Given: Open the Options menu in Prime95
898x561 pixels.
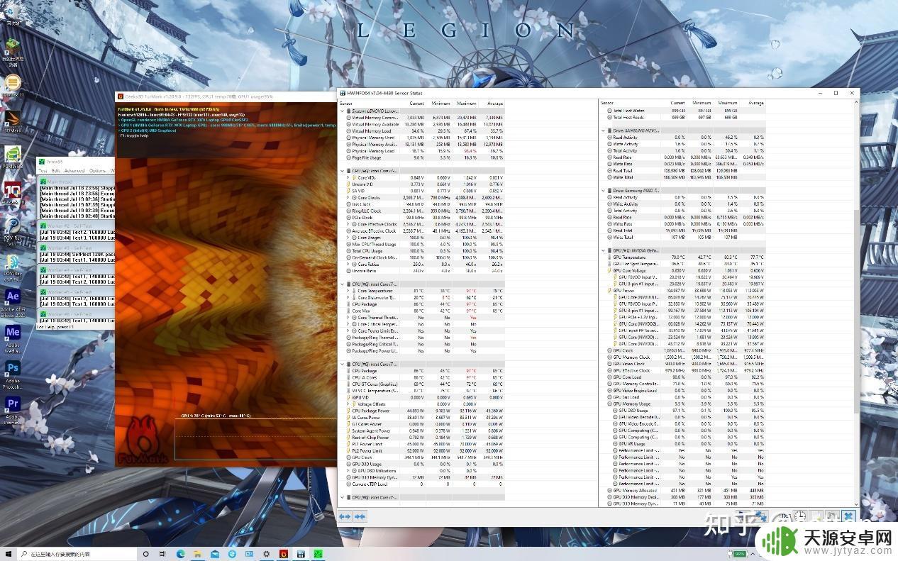Looking at the screenshot, I should coord(97,170).
